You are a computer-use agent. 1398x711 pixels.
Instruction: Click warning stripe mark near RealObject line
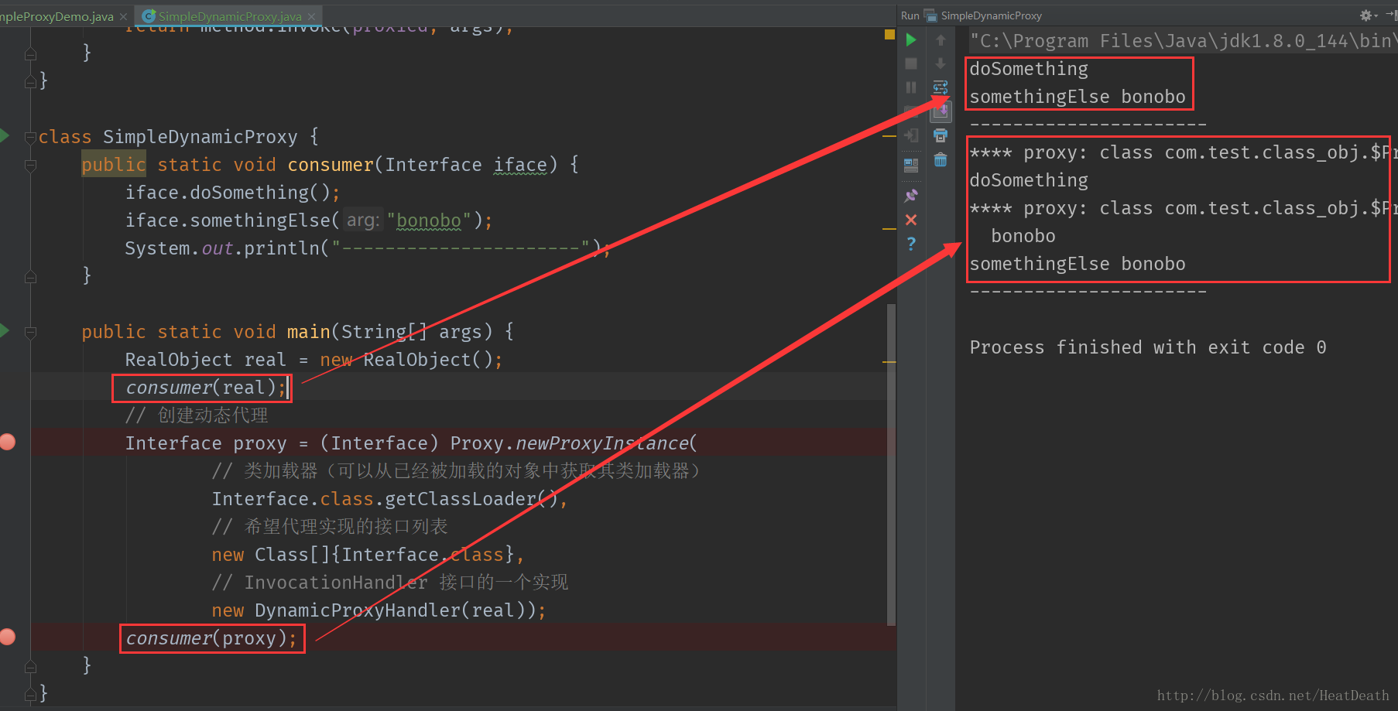(x=889, y=361)
